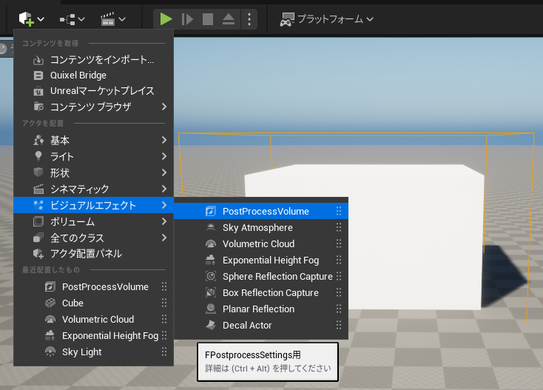Click the add content cube icon
This screenshot has width=543, height=390.
click(26, 19)
